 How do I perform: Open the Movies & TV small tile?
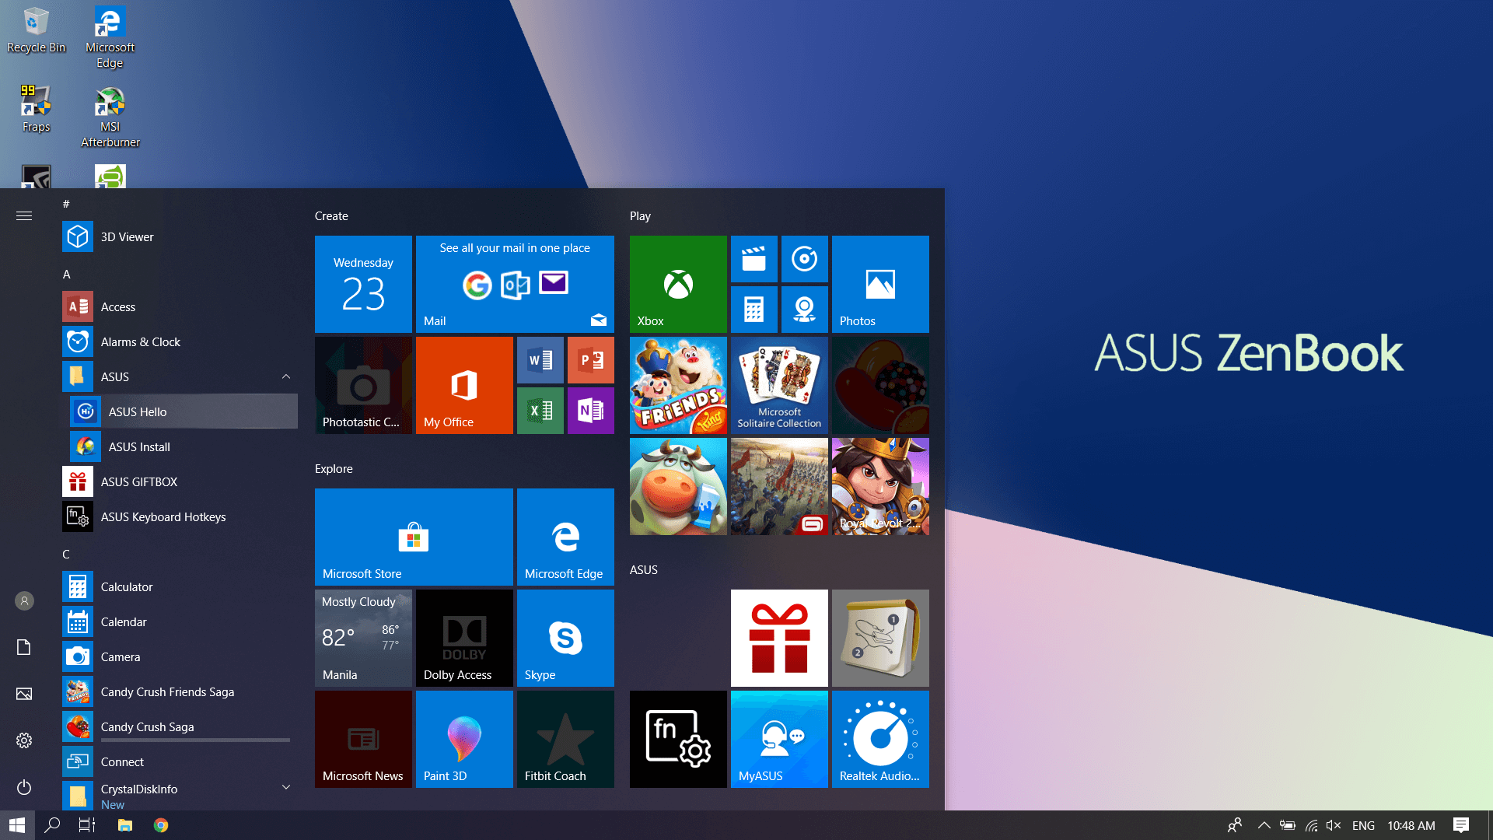[x=753, y=259]
